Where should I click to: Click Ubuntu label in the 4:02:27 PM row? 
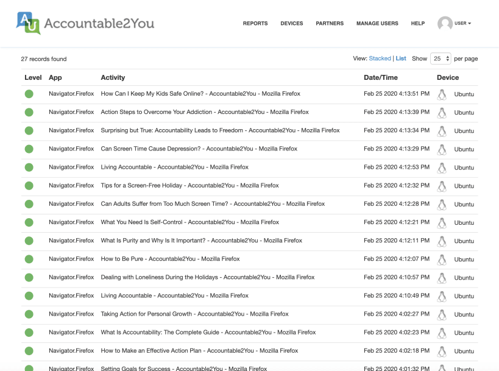464,315
